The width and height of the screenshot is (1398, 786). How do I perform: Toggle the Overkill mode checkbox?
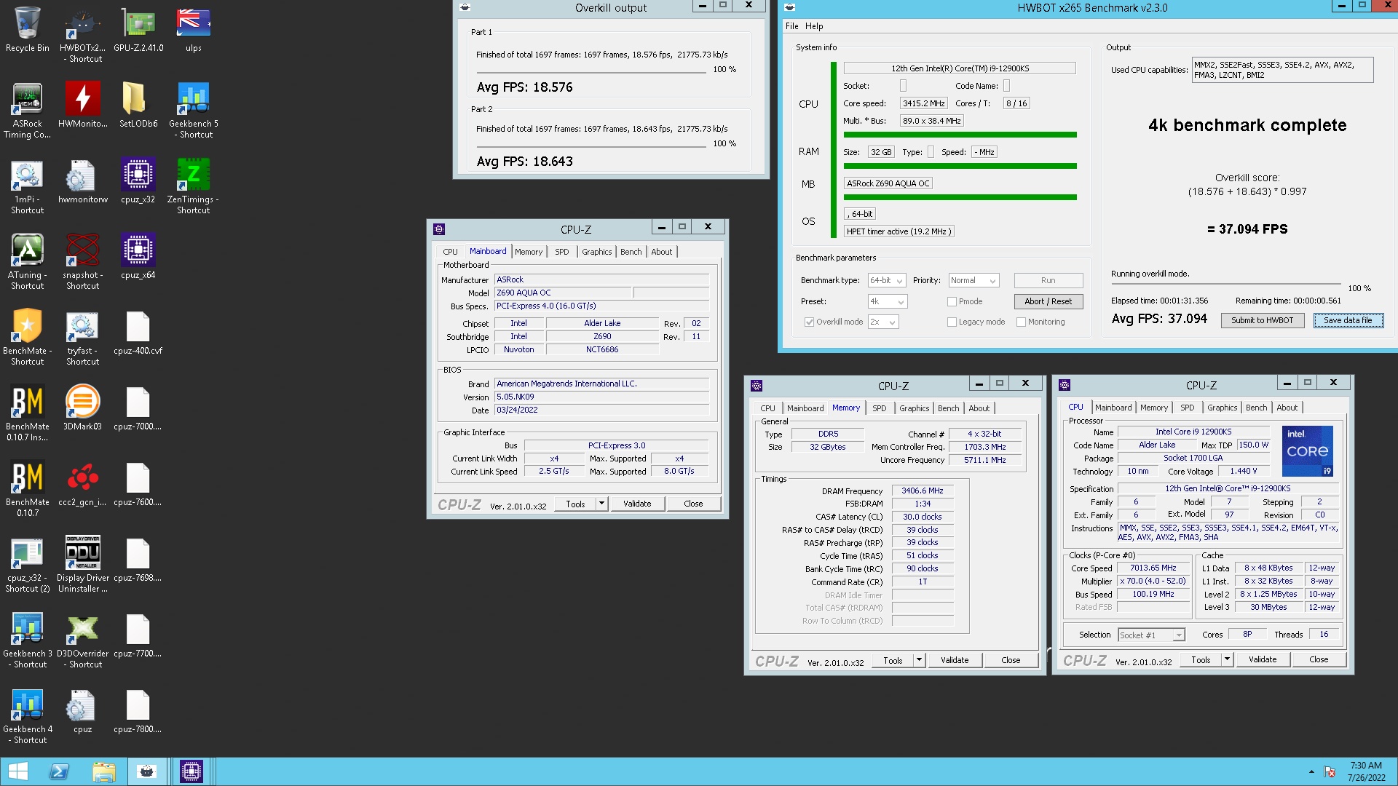pos(809,322)
